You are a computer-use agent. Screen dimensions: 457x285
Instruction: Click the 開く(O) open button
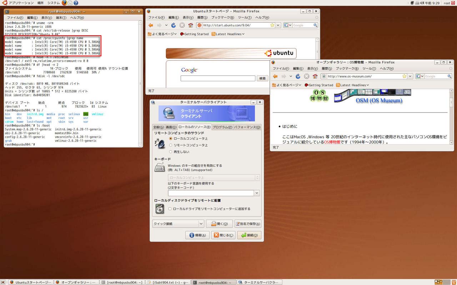coord(219,224)
